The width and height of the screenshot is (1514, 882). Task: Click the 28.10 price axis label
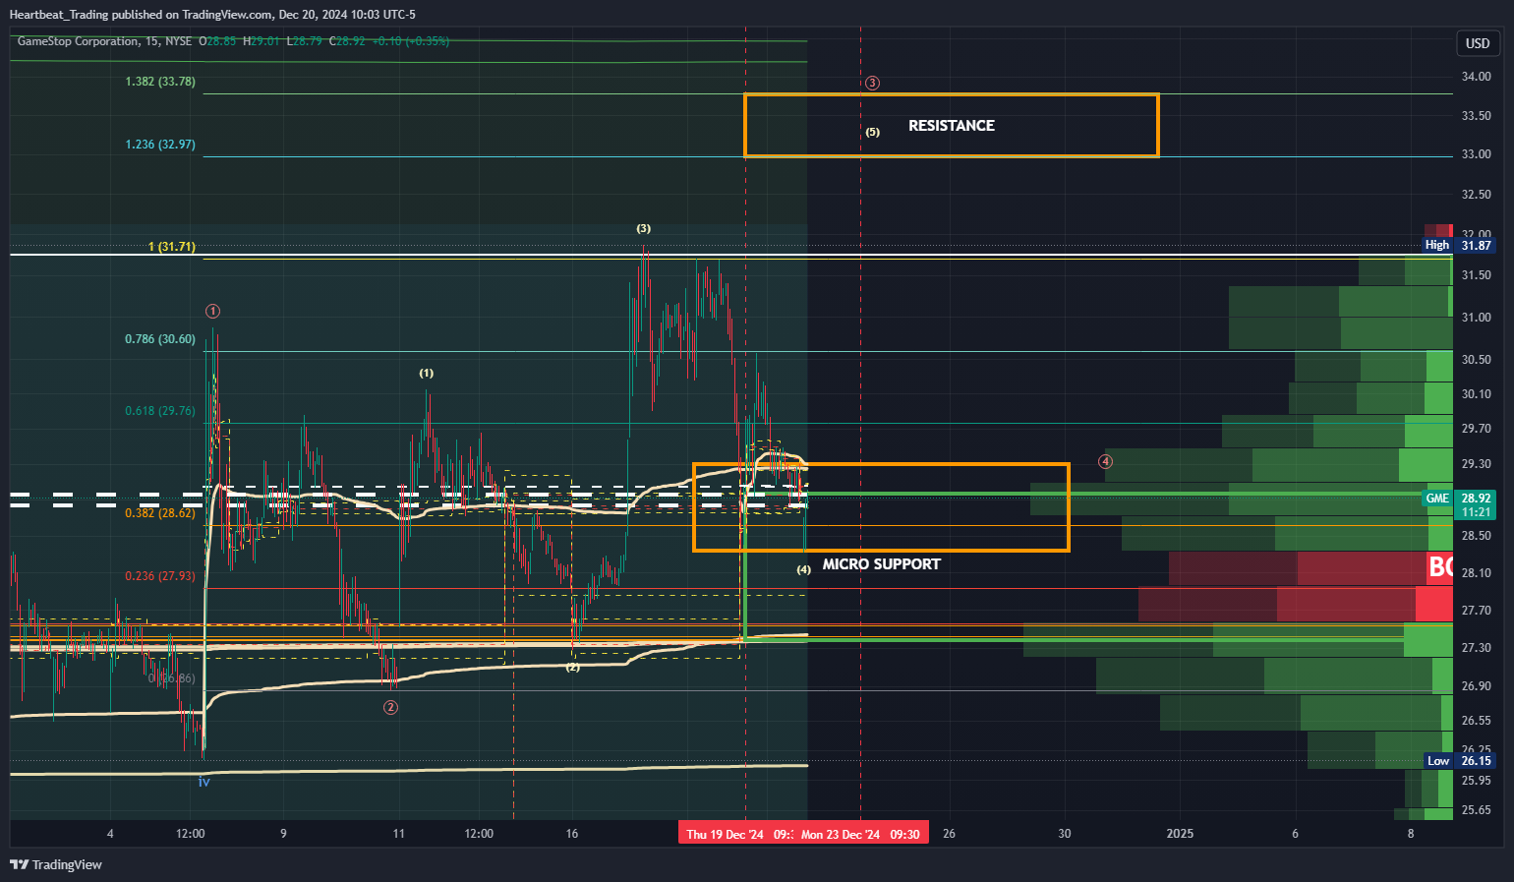point(1476,573)
